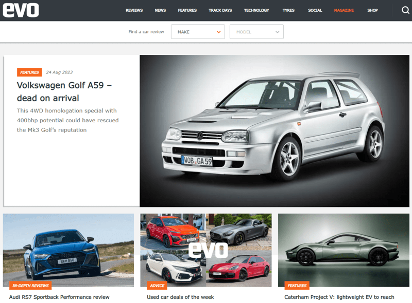
Task: Go to the evo logo homepage
Action: 21,10
